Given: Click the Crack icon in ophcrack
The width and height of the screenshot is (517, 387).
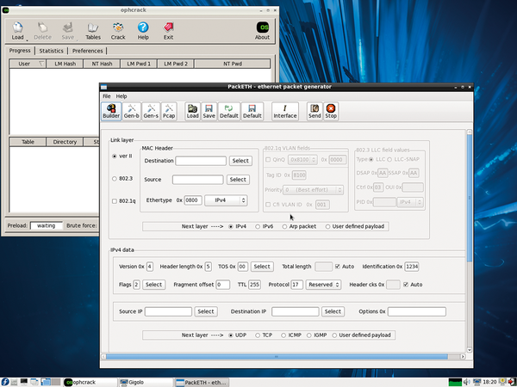Looking at the screenshot, I should click(x=118, y=33).
